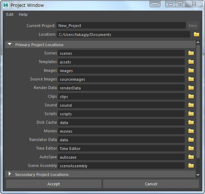Click the Translator Data field 'data'

[121, 140]
